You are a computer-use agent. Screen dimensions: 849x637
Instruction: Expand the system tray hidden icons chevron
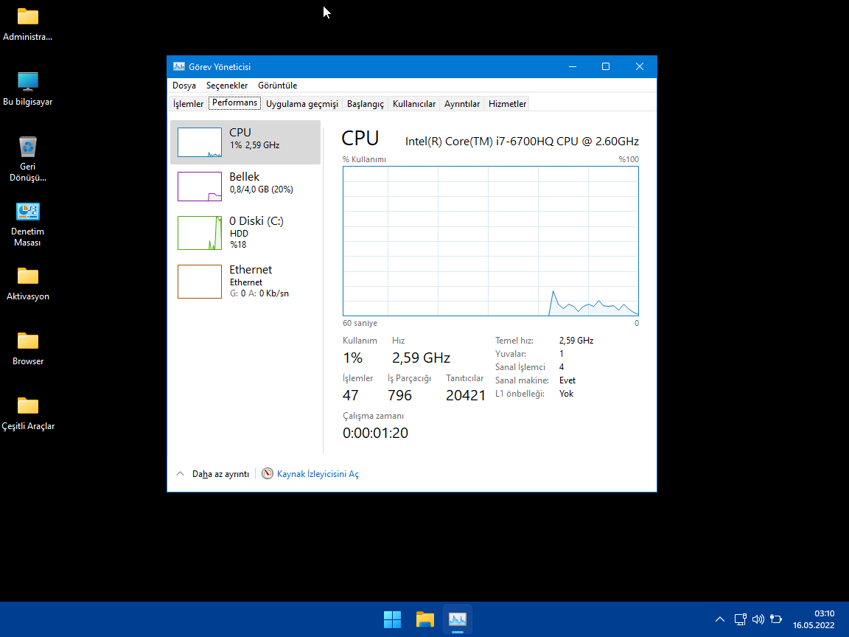pyautogui.click(x=720, y=619)
